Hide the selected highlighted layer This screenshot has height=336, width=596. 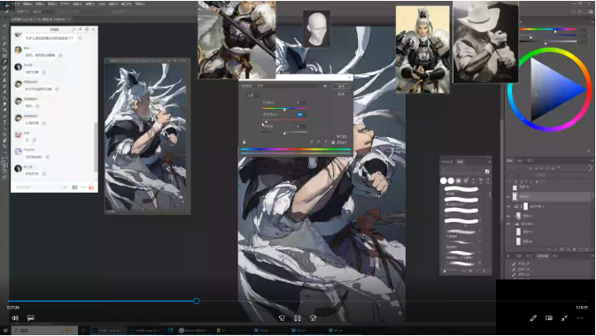point(508,196)
